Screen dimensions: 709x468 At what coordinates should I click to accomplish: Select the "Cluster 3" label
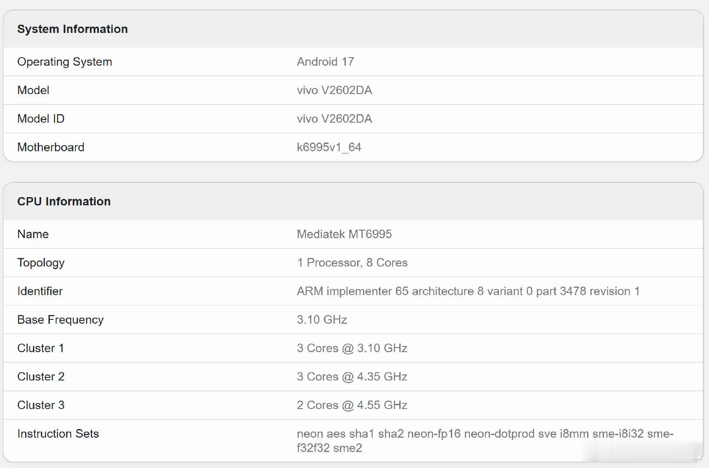pyautogui.click(x=41, y=405)
